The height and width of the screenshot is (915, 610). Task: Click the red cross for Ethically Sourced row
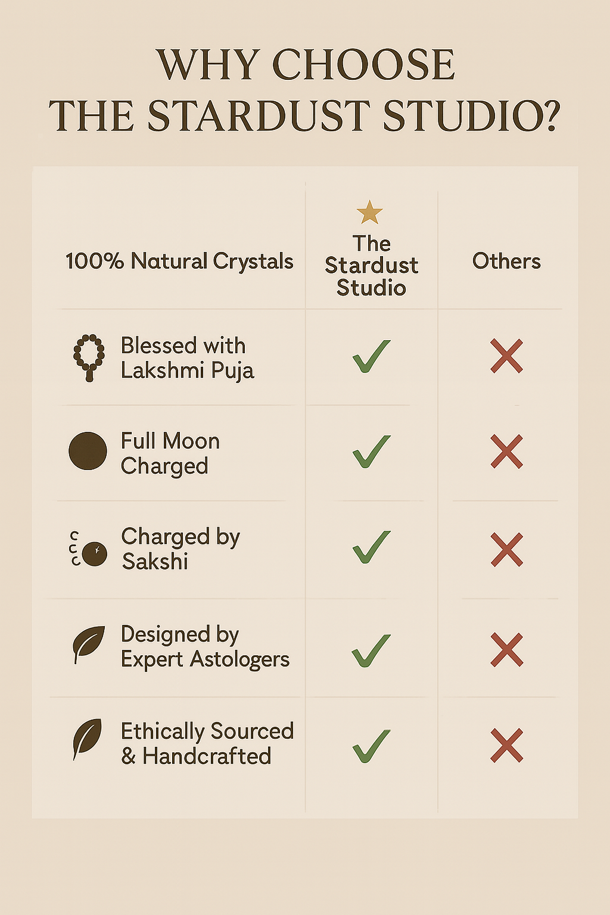tap(506, 745)
